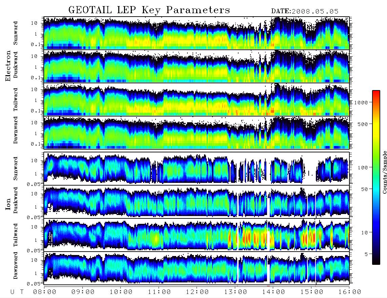
Task: Select the '13:00' time tick label
Action: 236,292
